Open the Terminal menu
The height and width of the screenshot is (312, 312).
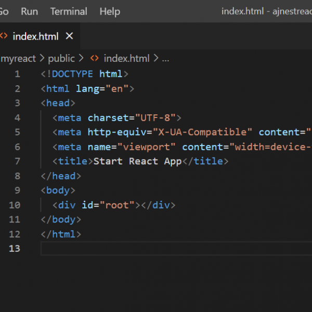click(x=68, y=11)
